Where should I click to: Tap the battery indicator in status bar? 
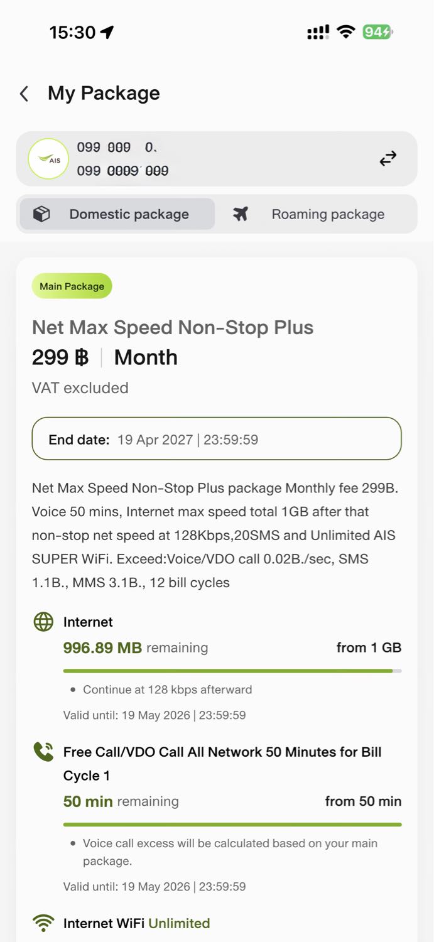pyautogui.click(x=377, y=32)
